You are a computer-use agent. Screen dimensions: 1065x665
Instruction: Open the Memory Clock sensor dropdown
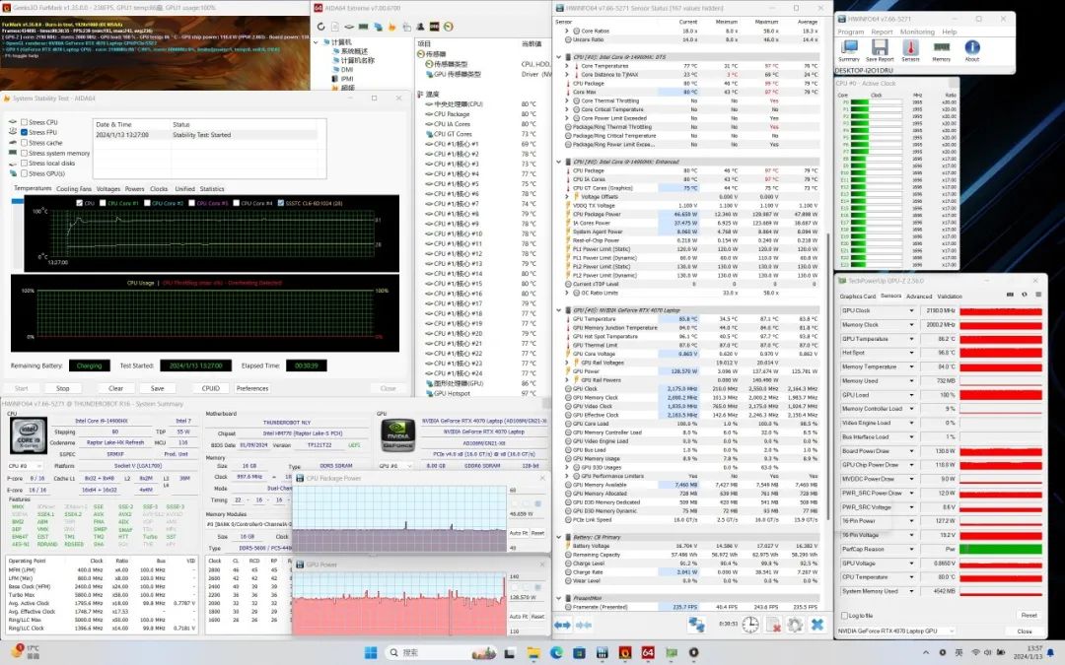click(911, 325)
